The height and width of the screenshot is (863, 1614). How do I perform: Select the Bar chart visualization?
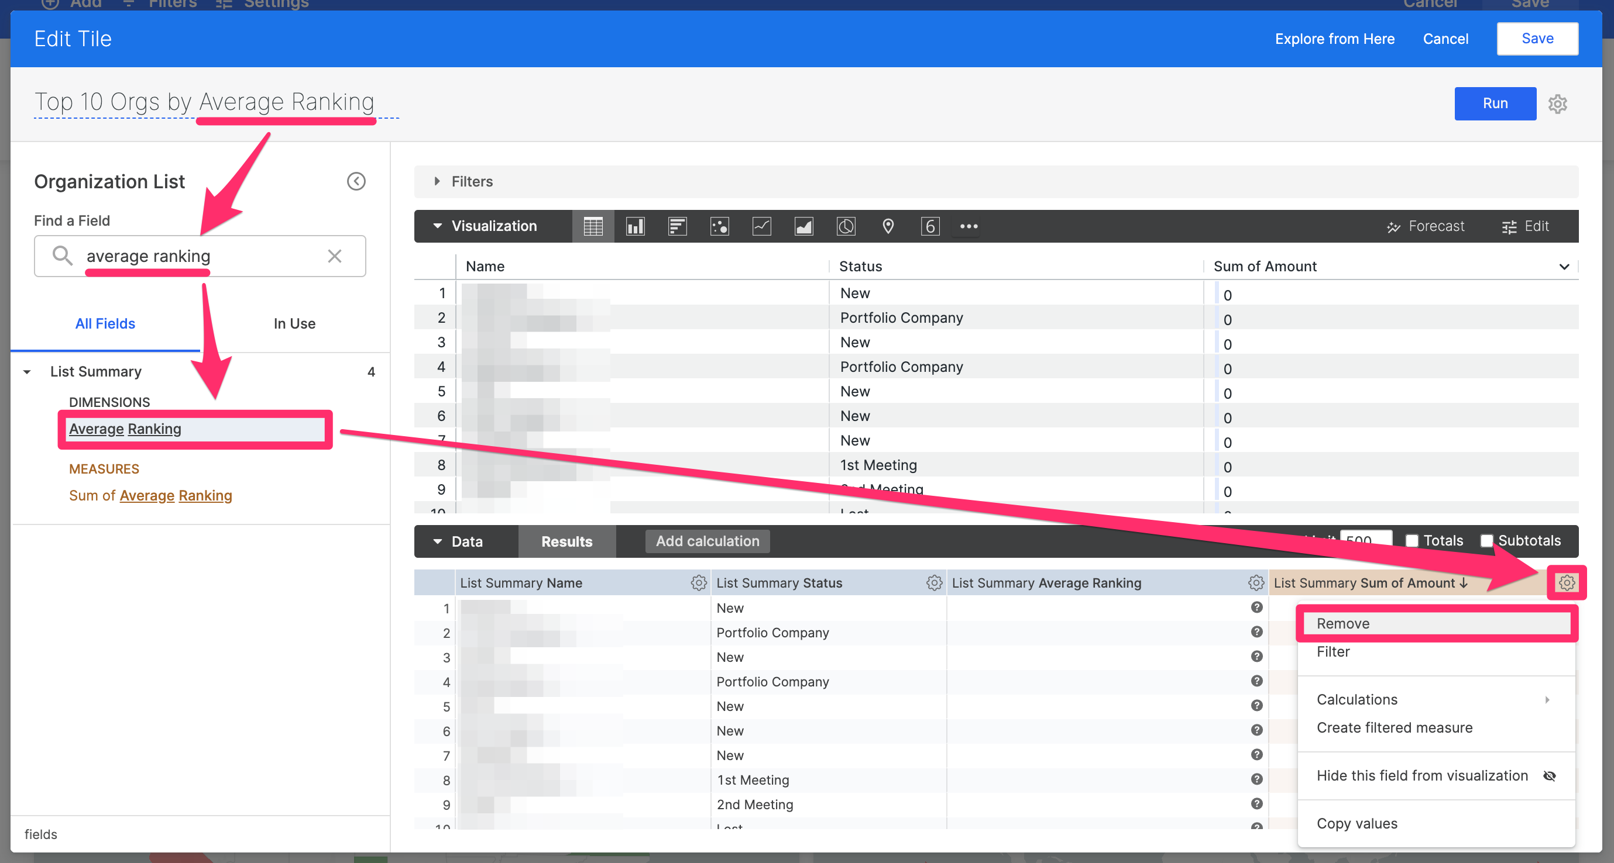pyautogui.click(x=677, y=226)
